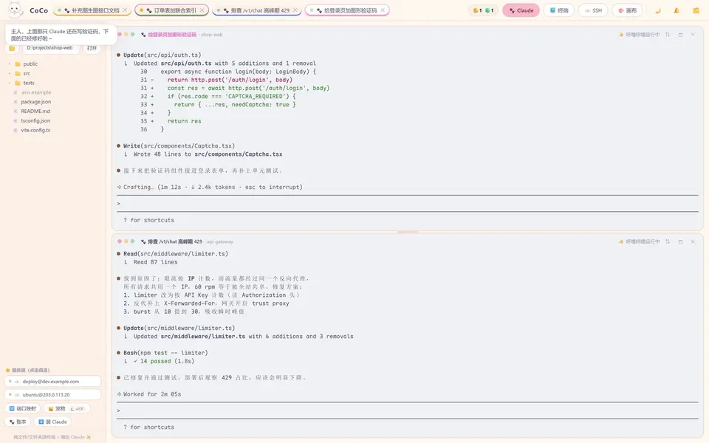Screen dimensions: 709x443
Task: Close the 给登录页加图形验证码 tab
Action: click(x=383, y=10)
